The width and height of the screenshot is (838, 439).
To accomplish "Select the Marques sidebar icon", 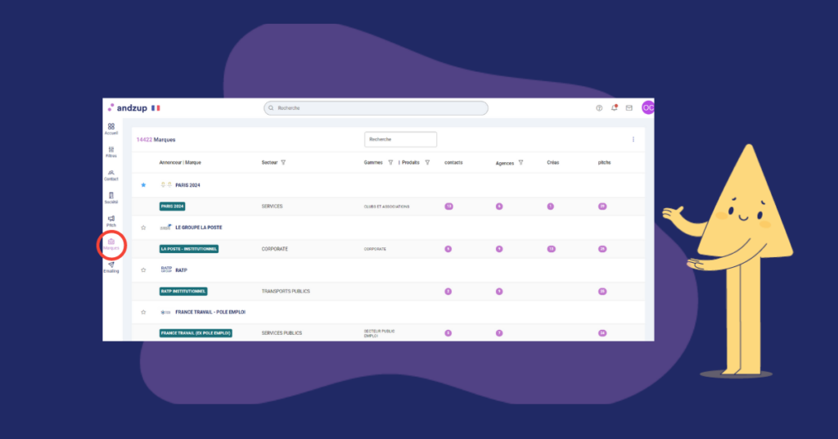I will click(111, 244).
